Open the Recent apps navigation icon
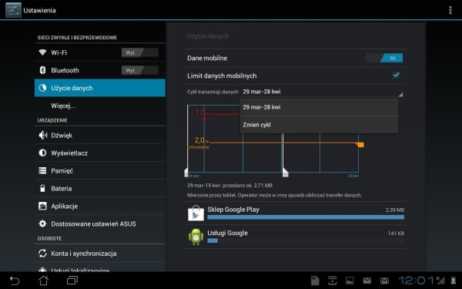The image size is (462, 289). (x=72, y=281)
